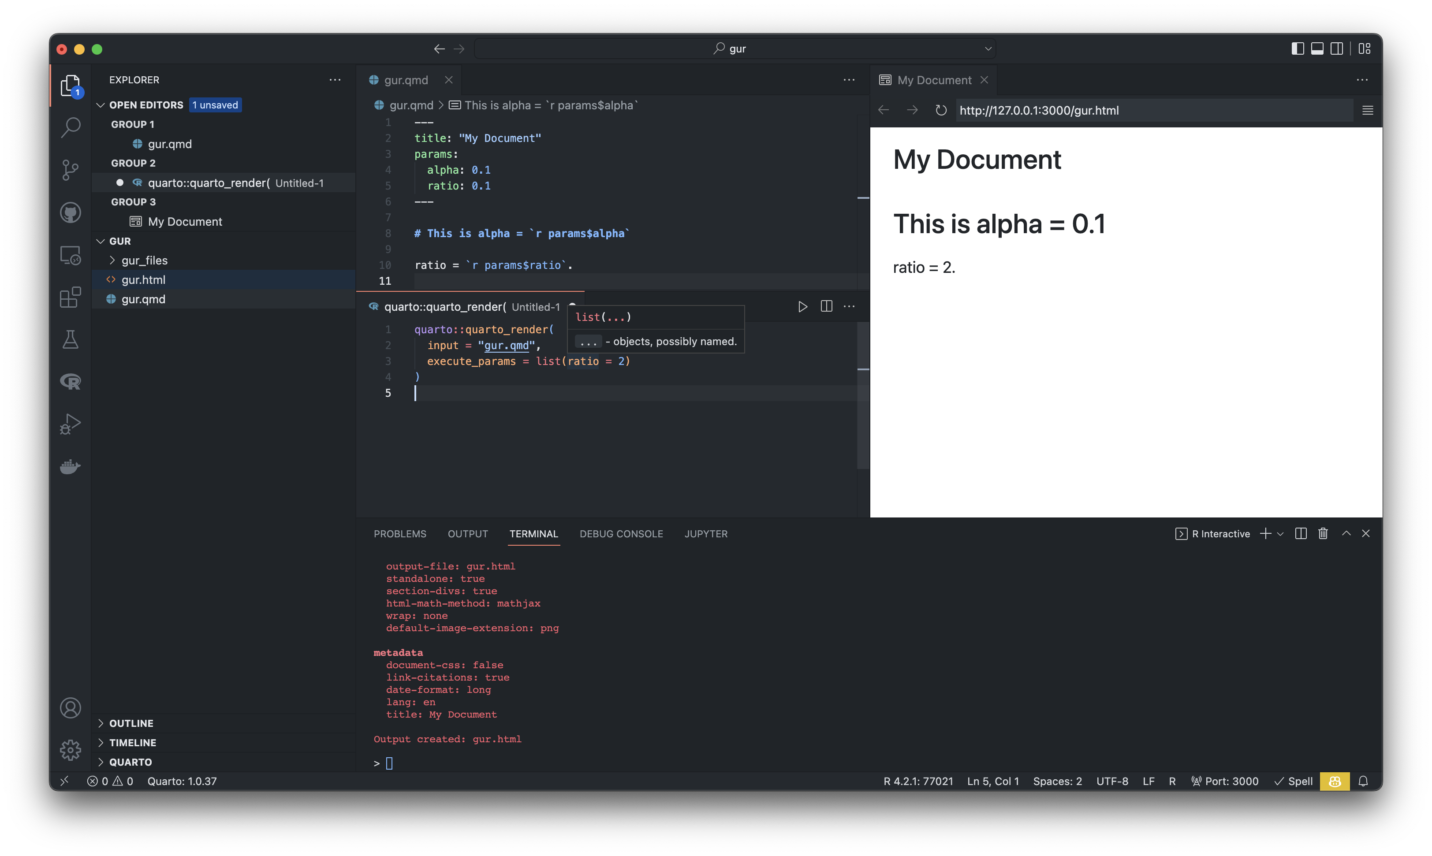This screenshot has height=856, width=1432.
Task: Switch to the PROBLEMS tab
Action: [400, 533]
